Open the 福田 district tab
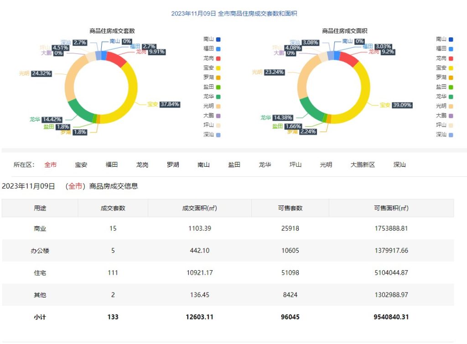The image size is (467, 344). [x=112, y=165]
